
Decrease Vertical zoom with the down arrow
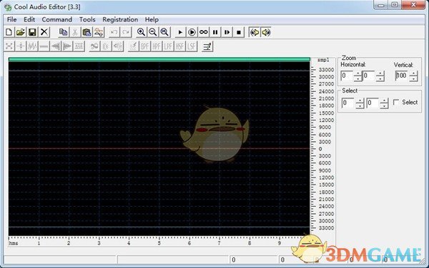pyautogui.click(x=413, y=78)
